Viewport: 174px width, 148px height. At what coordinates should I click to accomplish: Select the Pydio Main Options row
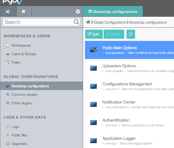[x=129, y=50]
